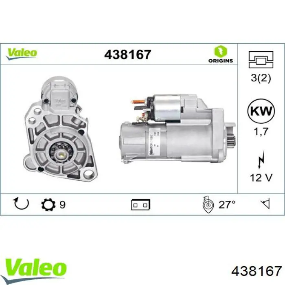Click the 3(2) hole count label
Image resolution: width=285 pixels, height=285 pixels.
coord(261,78)
